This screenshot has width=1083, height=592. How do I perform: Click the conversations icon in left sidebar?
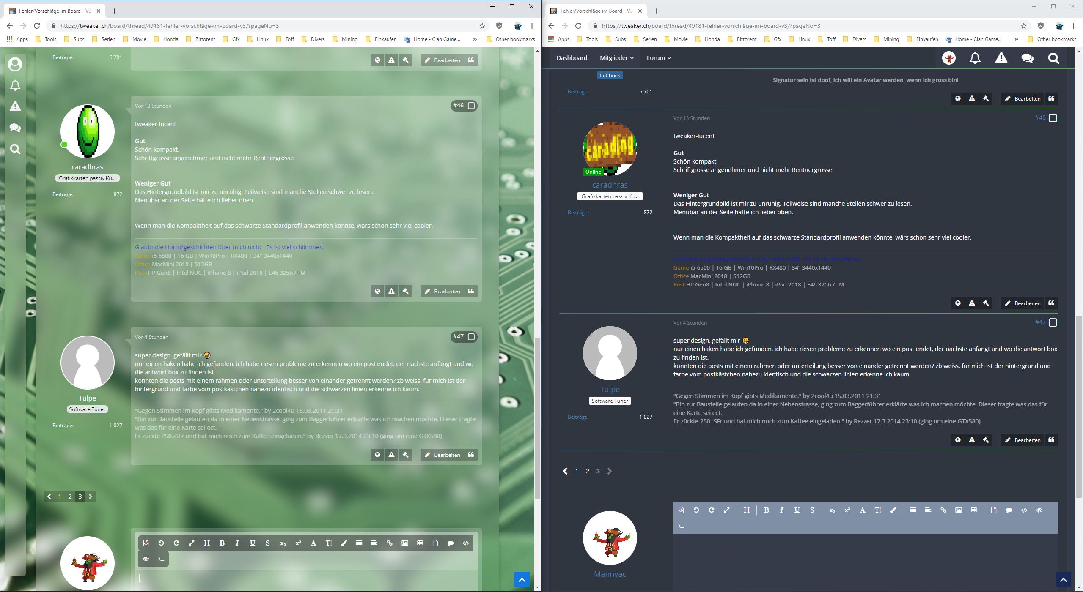click(x=15, y=128)
